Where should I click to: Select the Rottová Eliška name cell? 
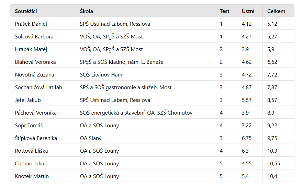point(43,151)
